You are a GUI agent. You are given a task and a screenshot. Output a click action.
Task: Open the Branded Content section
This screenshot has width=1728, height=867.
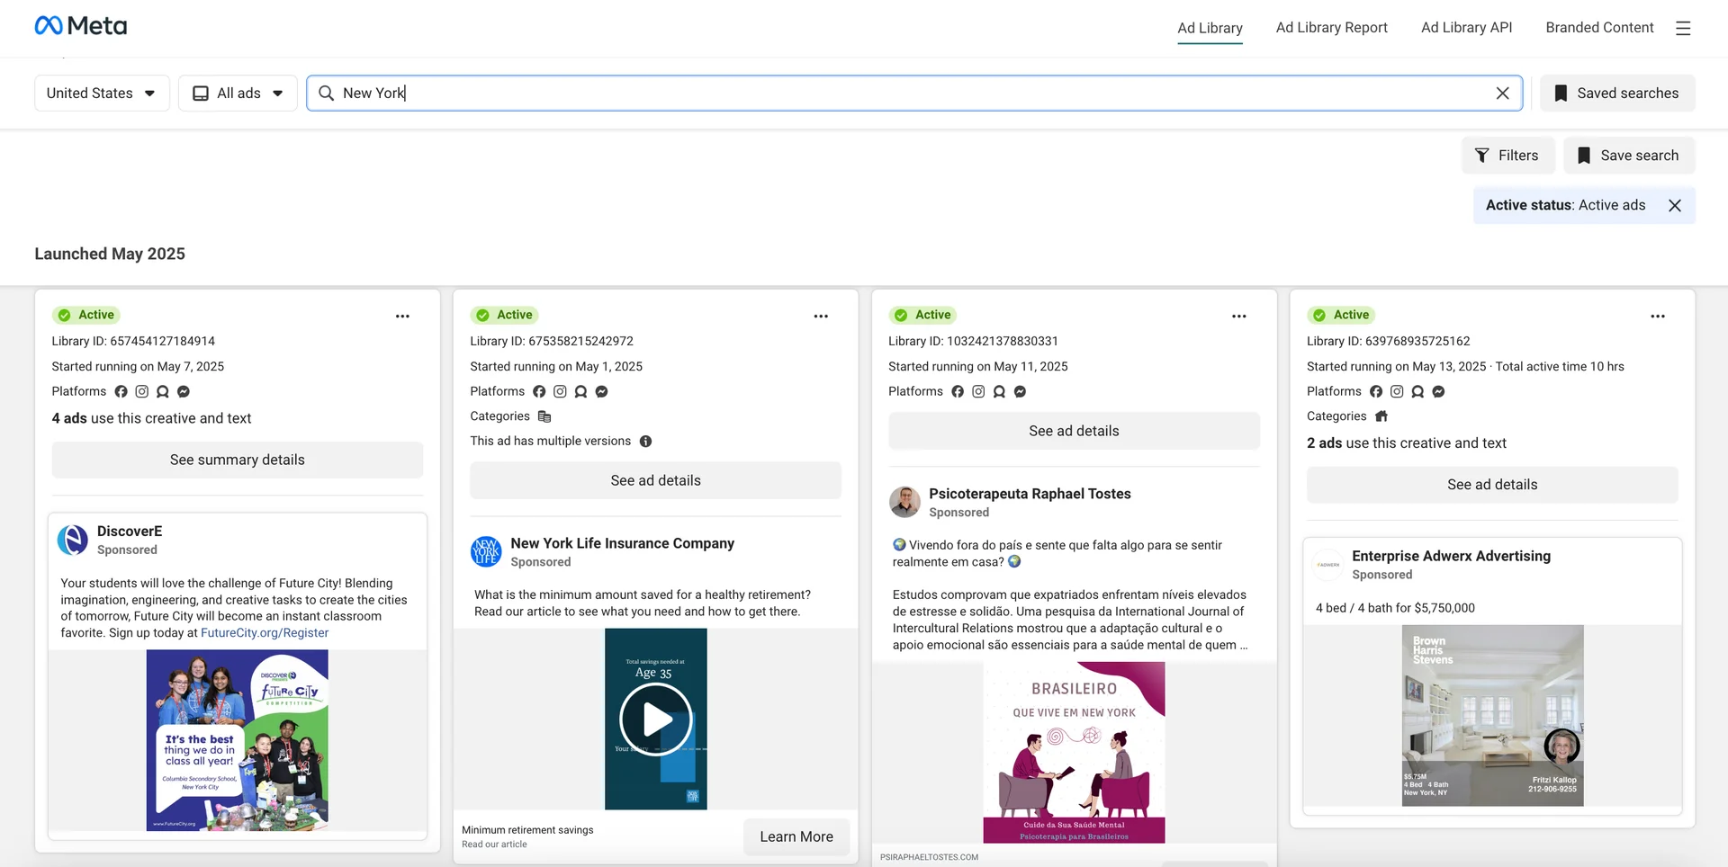click(1599, 28)
